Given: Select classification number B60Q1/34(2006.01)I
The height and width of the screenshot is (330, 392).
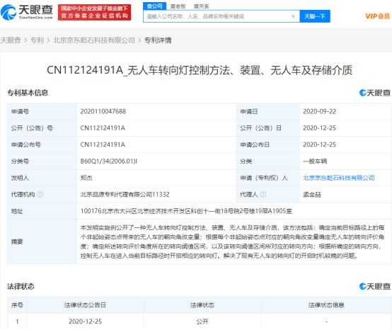Looking at the screenshot, I should (x=108, y=161).
